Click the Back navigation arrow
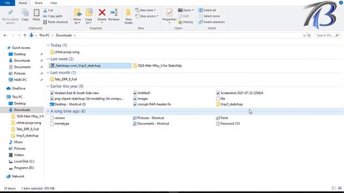 5,35
